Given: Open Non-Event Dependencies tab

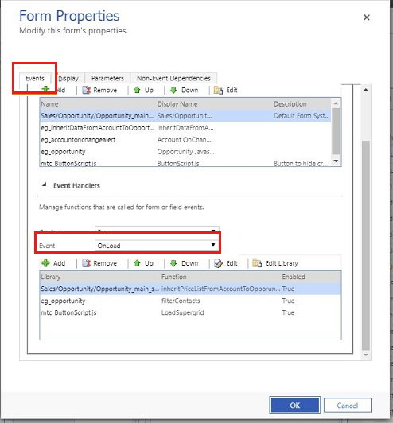Looking at the screenshot, I should (173, 78).
